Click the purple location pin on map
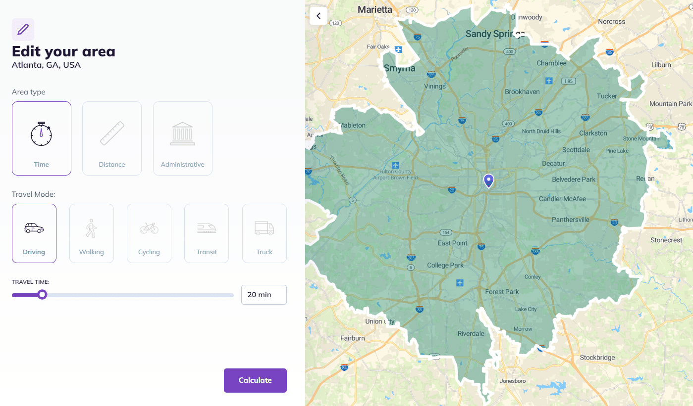 (x=488, y=180)
